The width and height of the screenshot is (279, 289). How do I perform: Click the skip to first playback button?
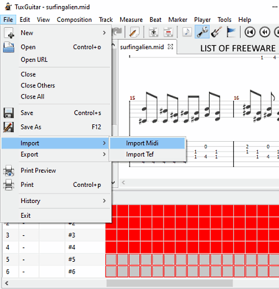(x=250, y=32)
